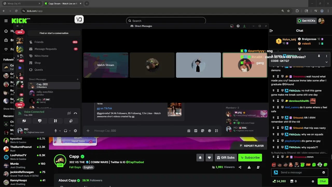332x187 pixels.
Task: Share the Capp stream
Action: [240, 167]
